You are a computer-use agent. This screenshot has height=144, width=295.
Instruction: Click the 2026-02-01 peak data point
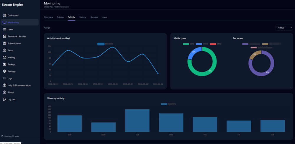(x=113, y=47)
